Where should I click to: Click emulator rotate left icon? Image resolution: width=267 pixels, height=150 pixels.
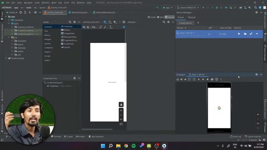click(189, 80)
